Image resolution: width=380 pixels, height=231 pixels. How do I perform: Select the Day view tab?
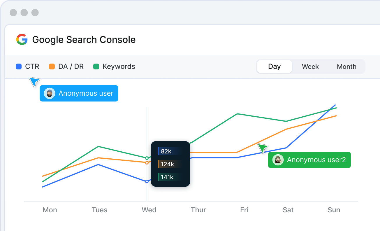[274, 66]
